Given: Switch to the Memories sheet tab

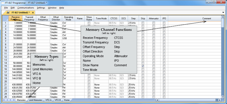Looking at the screenshot, I should tap(21, 100).
